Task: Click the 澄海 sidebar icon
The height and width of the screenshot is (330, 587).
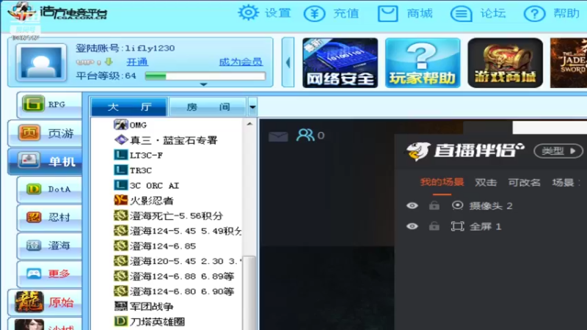Action: [34, 246]
